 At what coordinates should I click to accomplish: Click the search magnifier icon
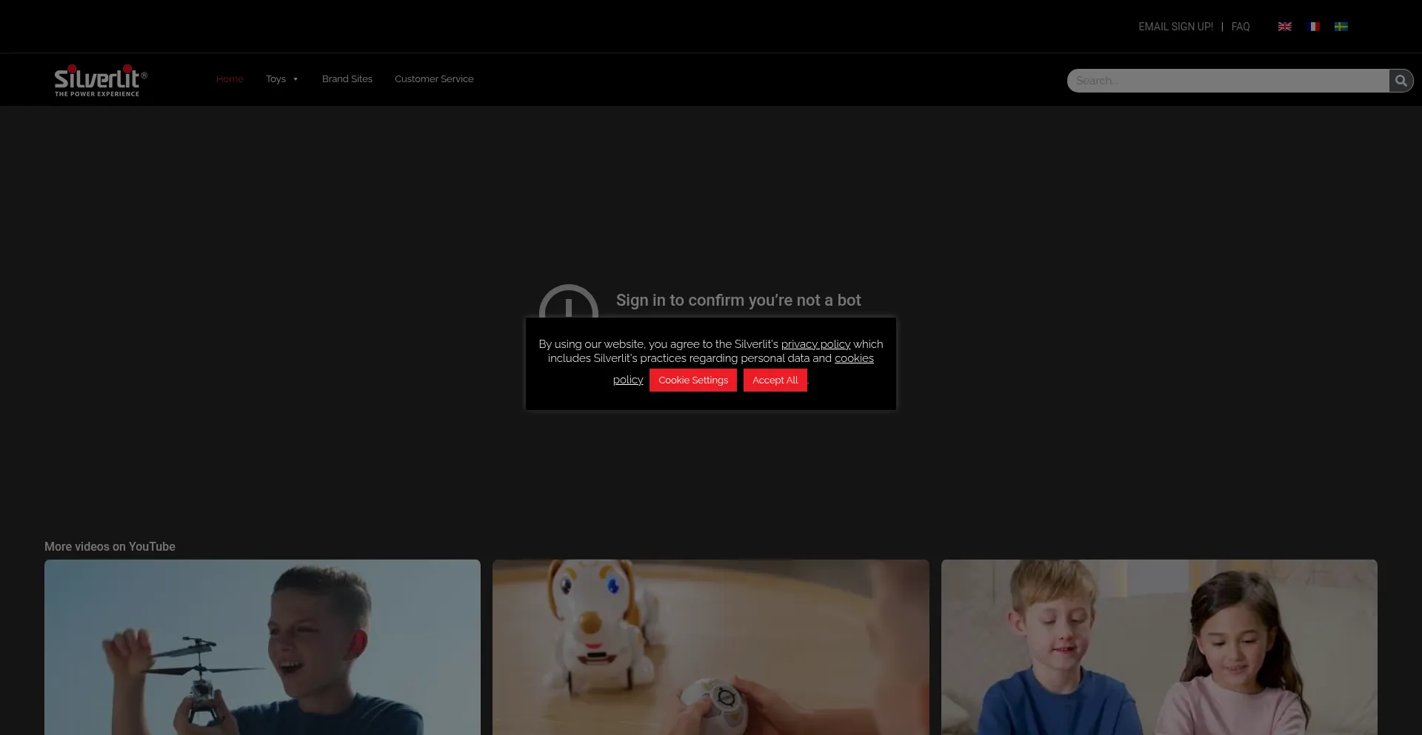coord(1401,81)
